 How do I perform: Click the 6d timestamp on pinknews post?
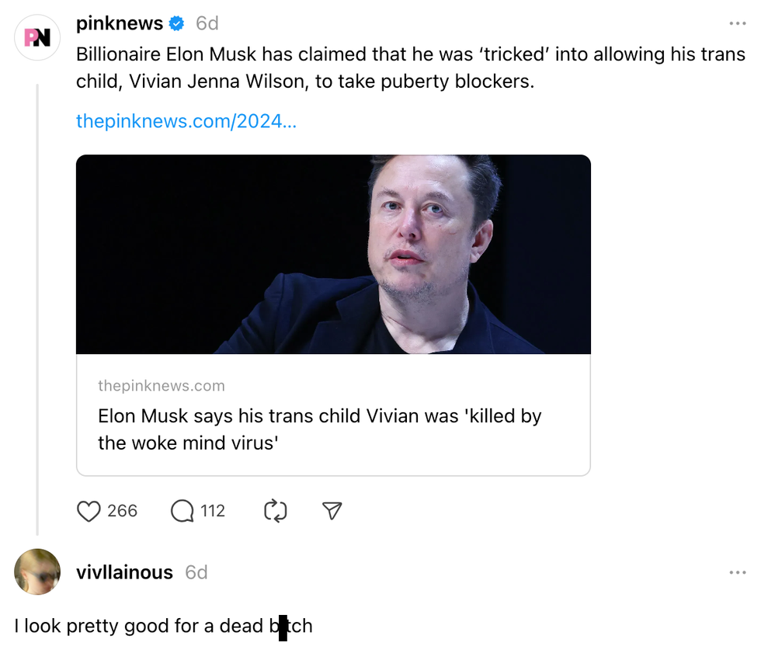(207, 24)
